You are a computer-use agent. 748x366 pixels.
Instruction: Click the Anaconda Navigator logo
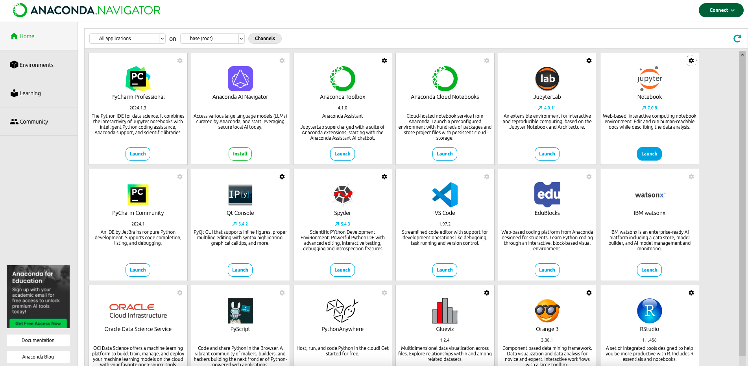pyautogui.click(x=87, y=10)
